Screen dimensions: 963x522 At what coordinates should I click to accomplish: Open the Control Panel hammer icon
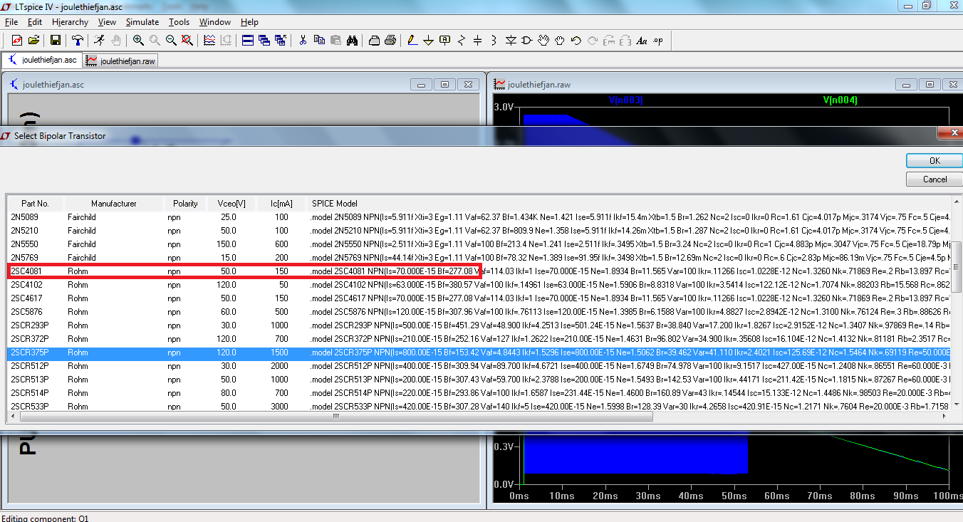pyautogui.click(x=78, y=40)
